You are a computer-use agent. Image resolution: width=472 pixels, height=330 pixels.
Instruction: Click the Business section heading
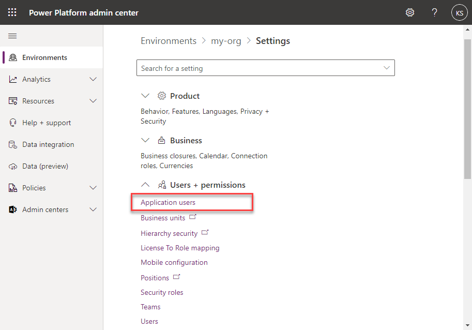click(x=186, y=141)
